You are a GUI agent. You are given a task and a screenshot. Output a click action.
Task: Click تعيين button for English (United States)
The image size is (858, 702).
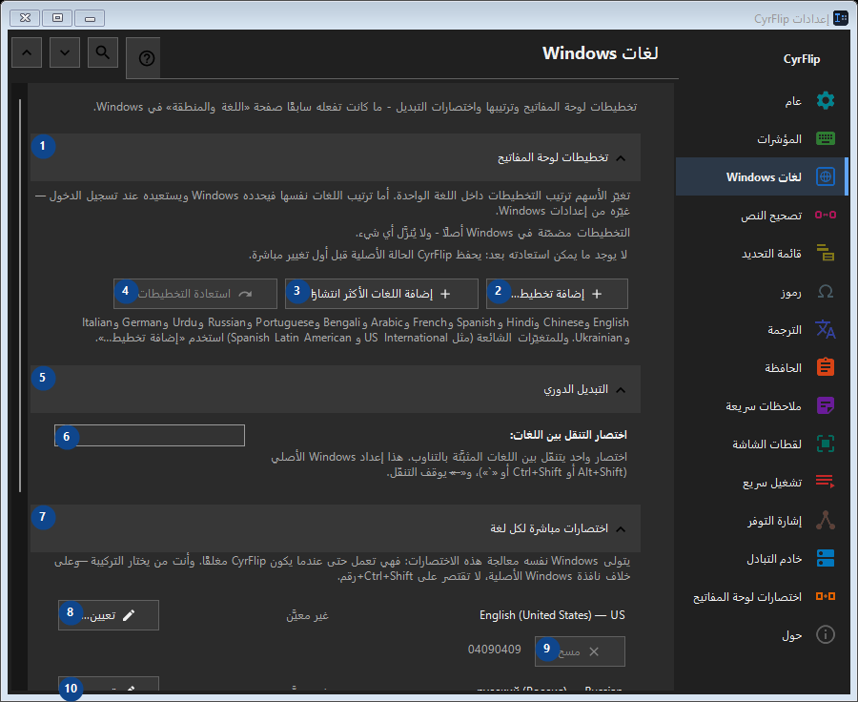tap(109, 615)
